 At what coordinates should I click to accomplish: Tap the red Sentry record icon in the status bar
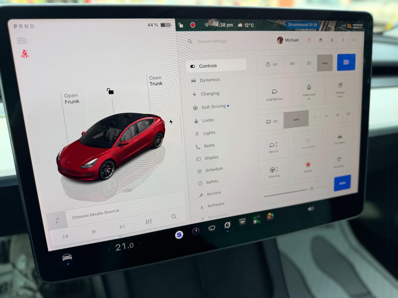pos(193,25)
